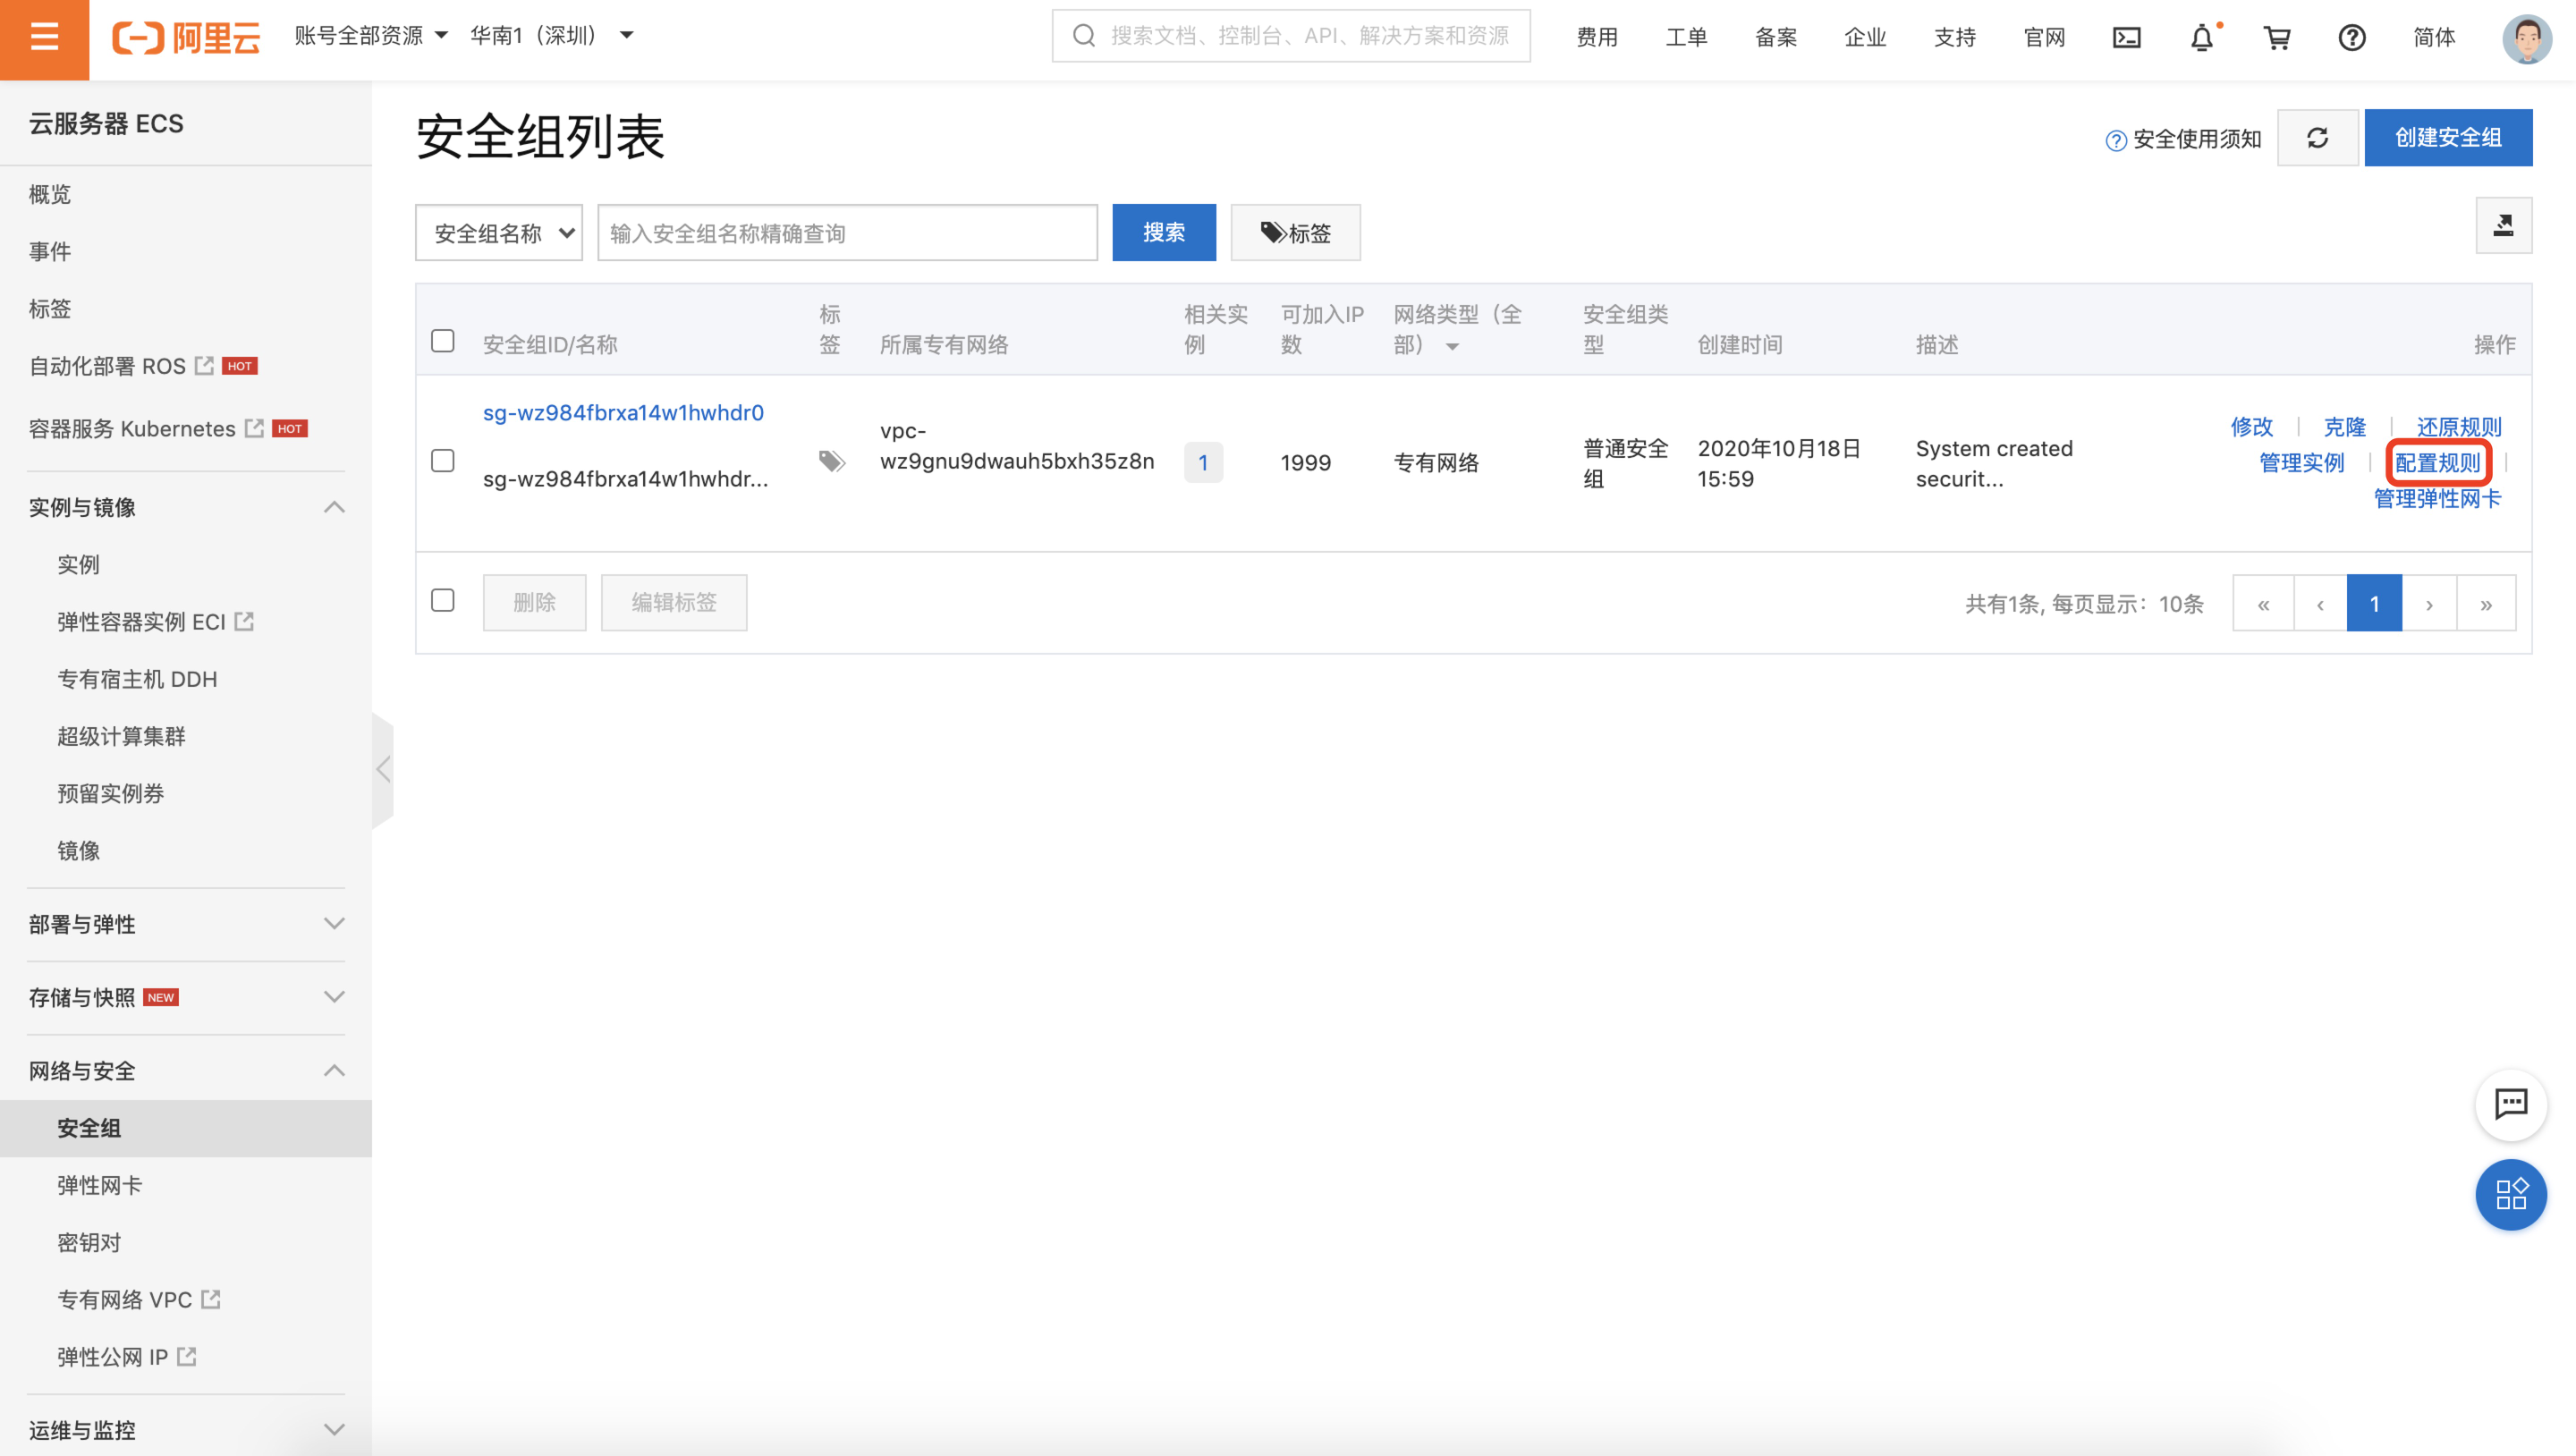Click the blue 搜索 button
Viewport: 2576px width, 1456px height.
click(1164, 233)
